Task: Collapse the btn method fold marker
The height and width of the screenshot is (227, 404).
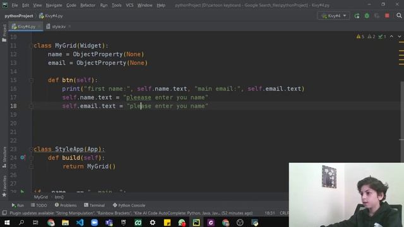Action: [32, 80]
